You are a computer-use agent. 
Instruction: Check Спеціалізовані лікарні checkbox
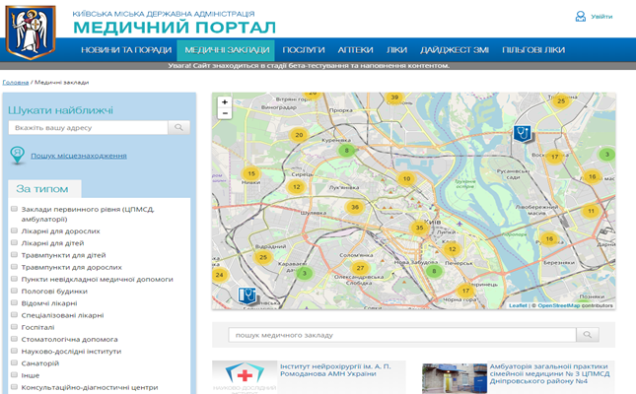[14, 314]
